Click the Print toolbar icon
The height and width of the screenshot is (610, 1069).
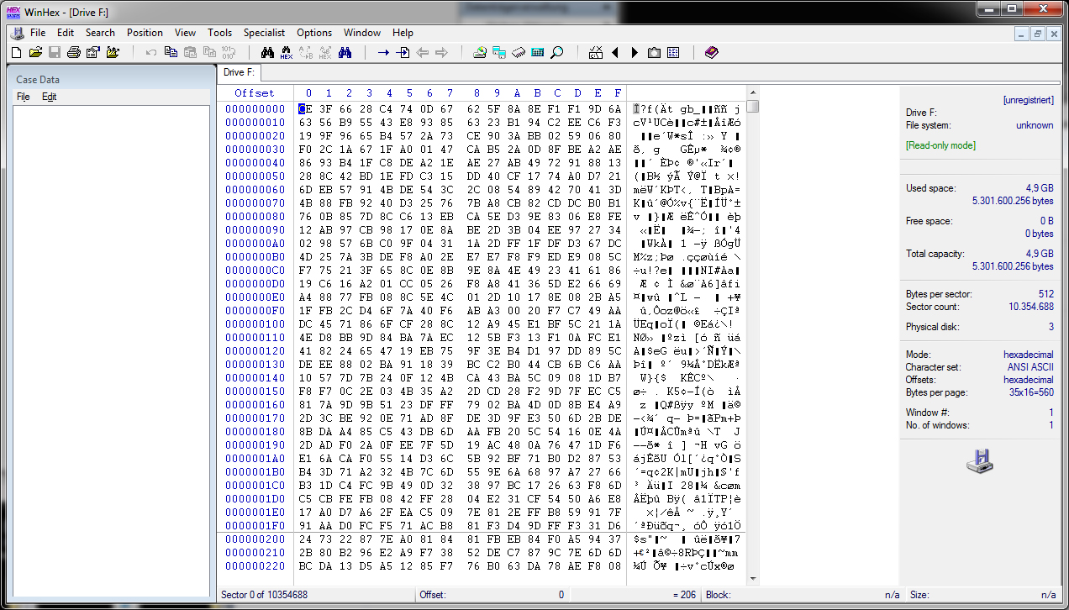tap(73, 53)
